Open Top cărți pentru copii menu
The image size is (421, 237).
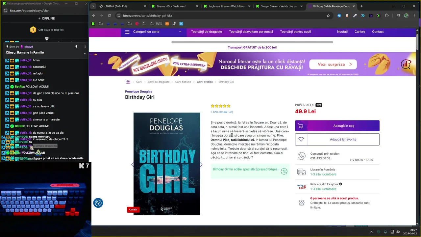tap(295, 32)
